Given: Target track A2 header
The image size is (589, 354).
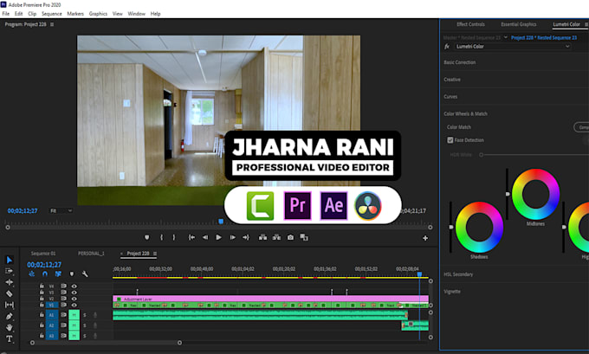Looking at the screenshot, I should click(52, 325).
